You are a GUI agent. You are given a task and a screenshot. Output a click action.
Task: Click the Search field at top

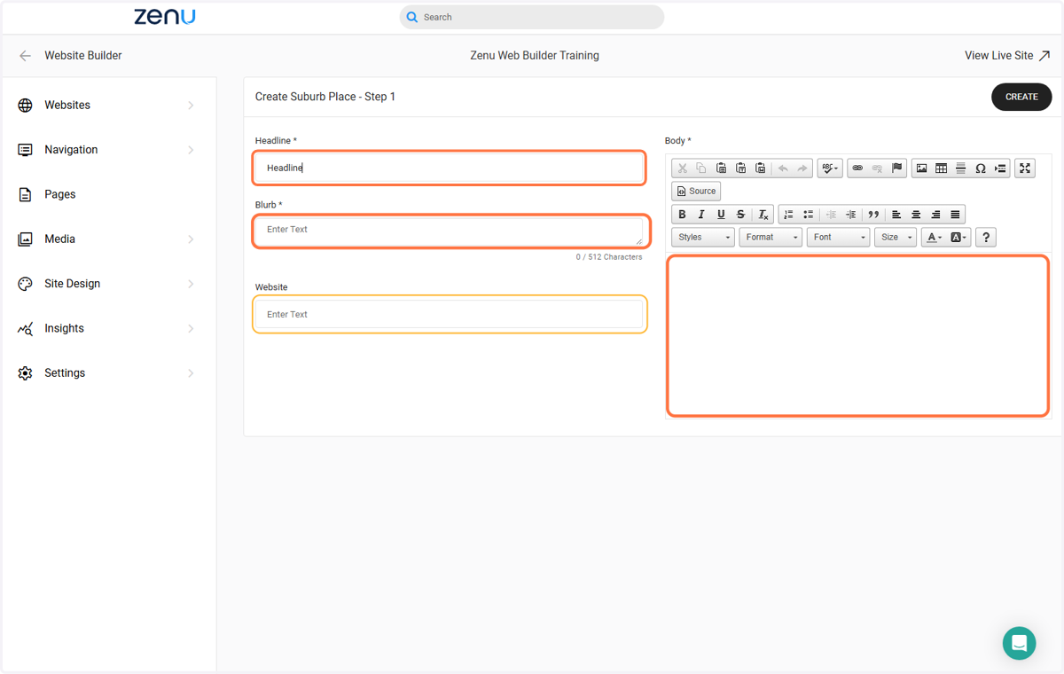(x=532, y=17)
